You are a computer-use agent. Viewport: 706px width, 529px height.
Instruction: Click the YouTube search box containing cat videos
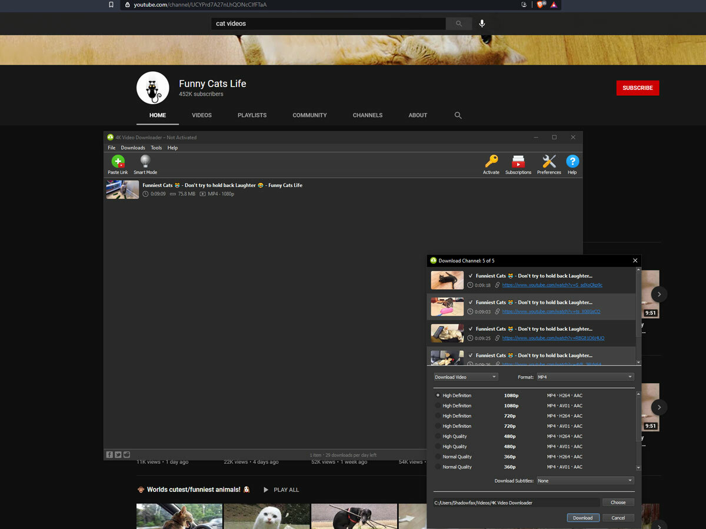328,24
